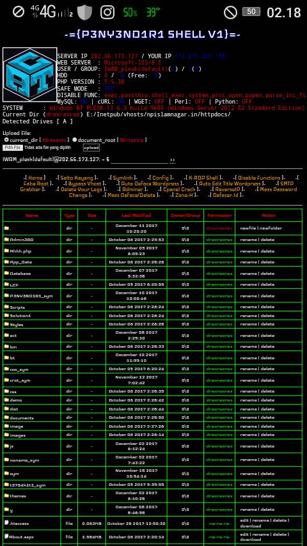The width and height of the screenshot is (307, 546).
Task: Click the blue cube shell logo
Action: [x=29, y=75]
